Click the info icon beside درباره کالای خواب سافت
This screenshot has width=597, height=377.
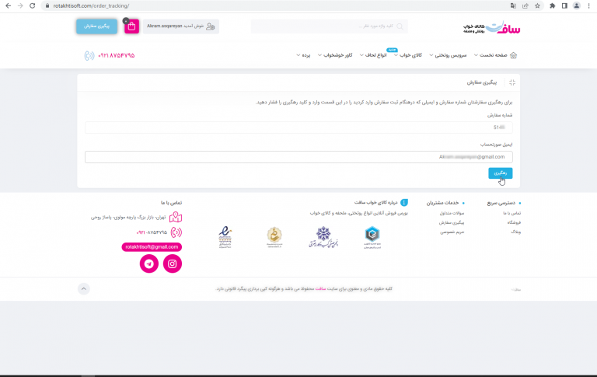click(x=404, y=202)
